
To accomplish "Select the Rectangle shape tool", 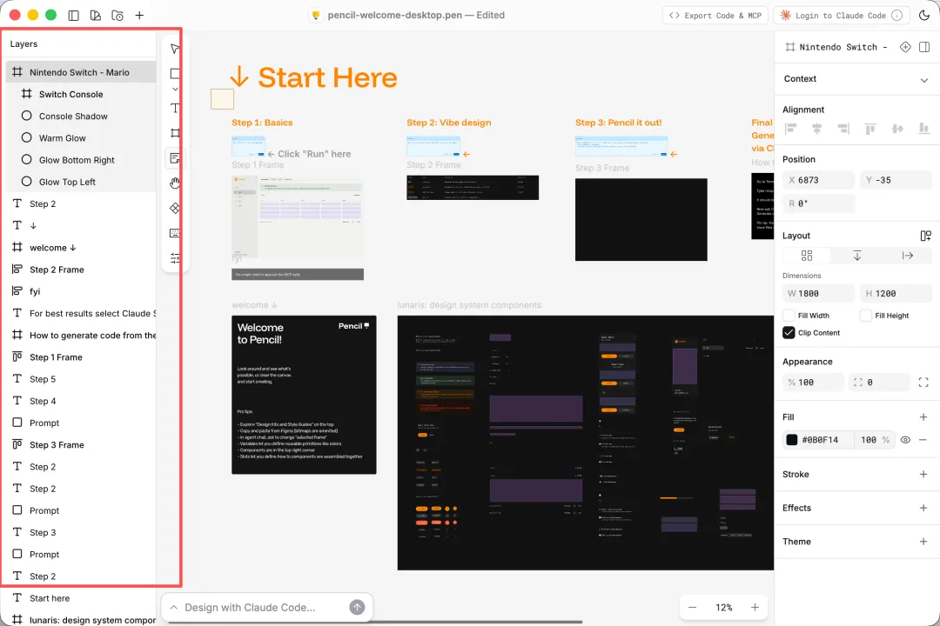I will 175,74.
